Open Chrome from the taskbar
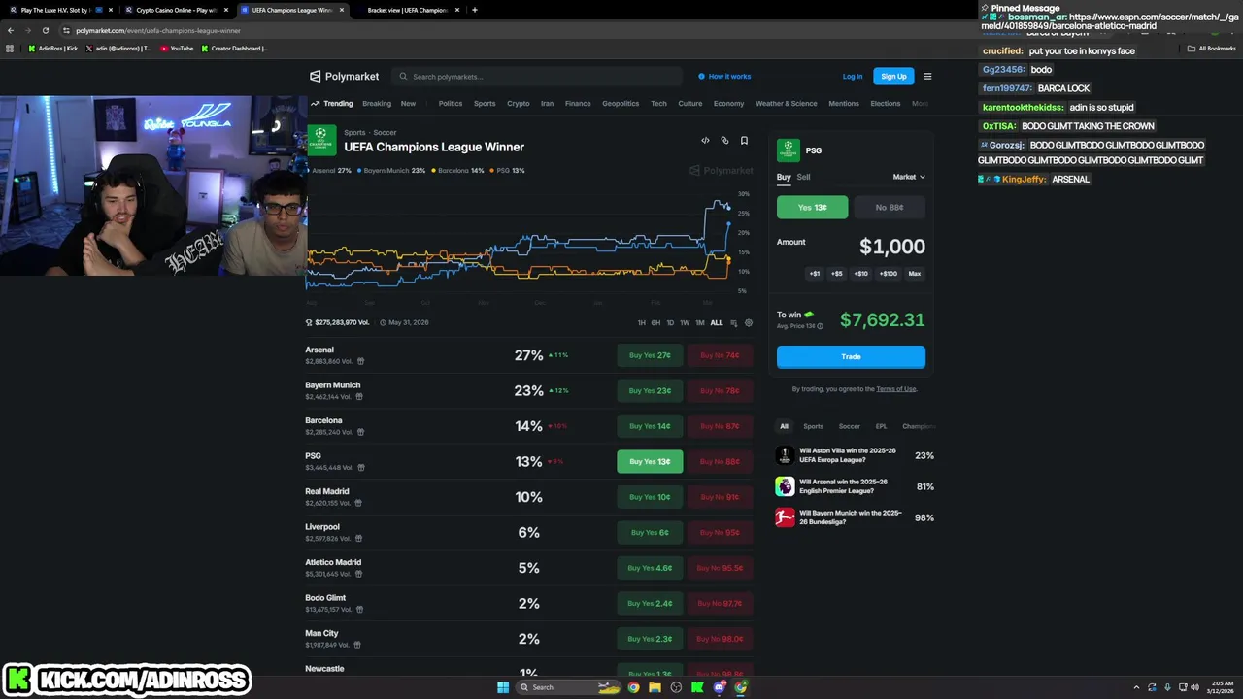The image size is (1243, 699). coord(634,687)
